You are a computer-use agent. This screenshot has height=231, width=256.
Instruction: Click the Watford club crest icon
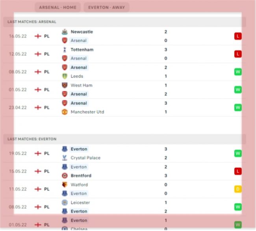pos(65,185)
